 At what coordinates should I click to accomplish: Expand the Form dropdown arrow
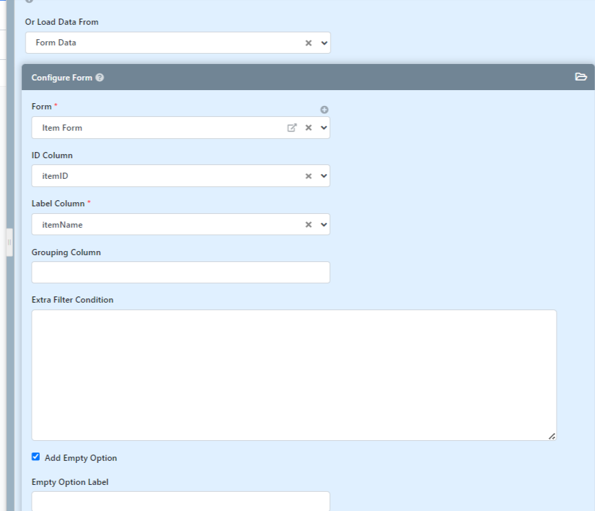tap(324, 128)
